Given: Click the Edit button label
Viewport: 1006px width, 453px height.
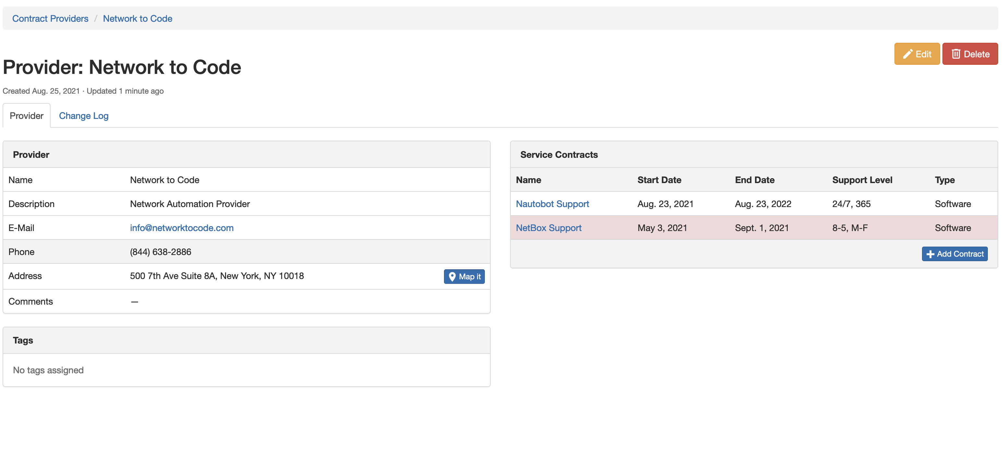Looking at the screenshot, I should point(923,54).
